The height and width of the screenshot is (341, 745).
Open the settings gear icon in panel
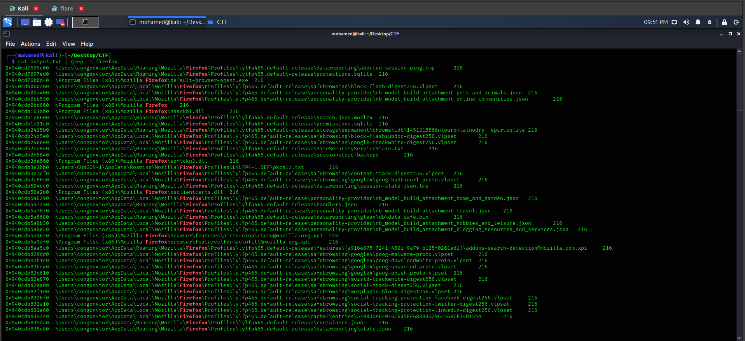click(49, 22)
